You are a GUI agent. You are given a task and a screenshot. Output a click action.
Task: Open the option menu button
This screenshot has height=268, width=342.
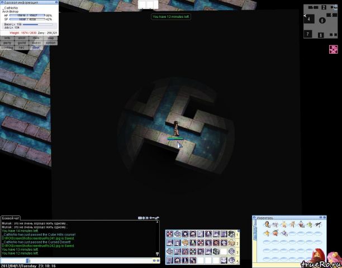tap(50, 43)
